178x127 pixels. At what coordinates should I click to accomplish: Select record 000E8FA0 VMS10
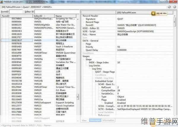[x=39, y=62]
